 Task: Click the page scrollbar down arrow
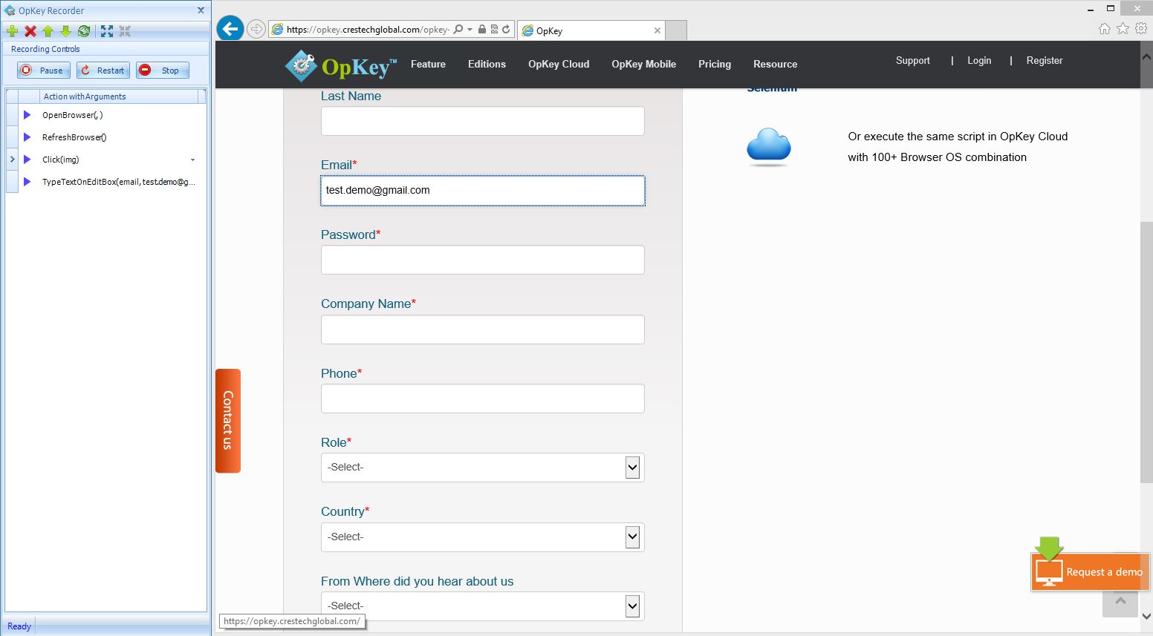click(1146, 616)
